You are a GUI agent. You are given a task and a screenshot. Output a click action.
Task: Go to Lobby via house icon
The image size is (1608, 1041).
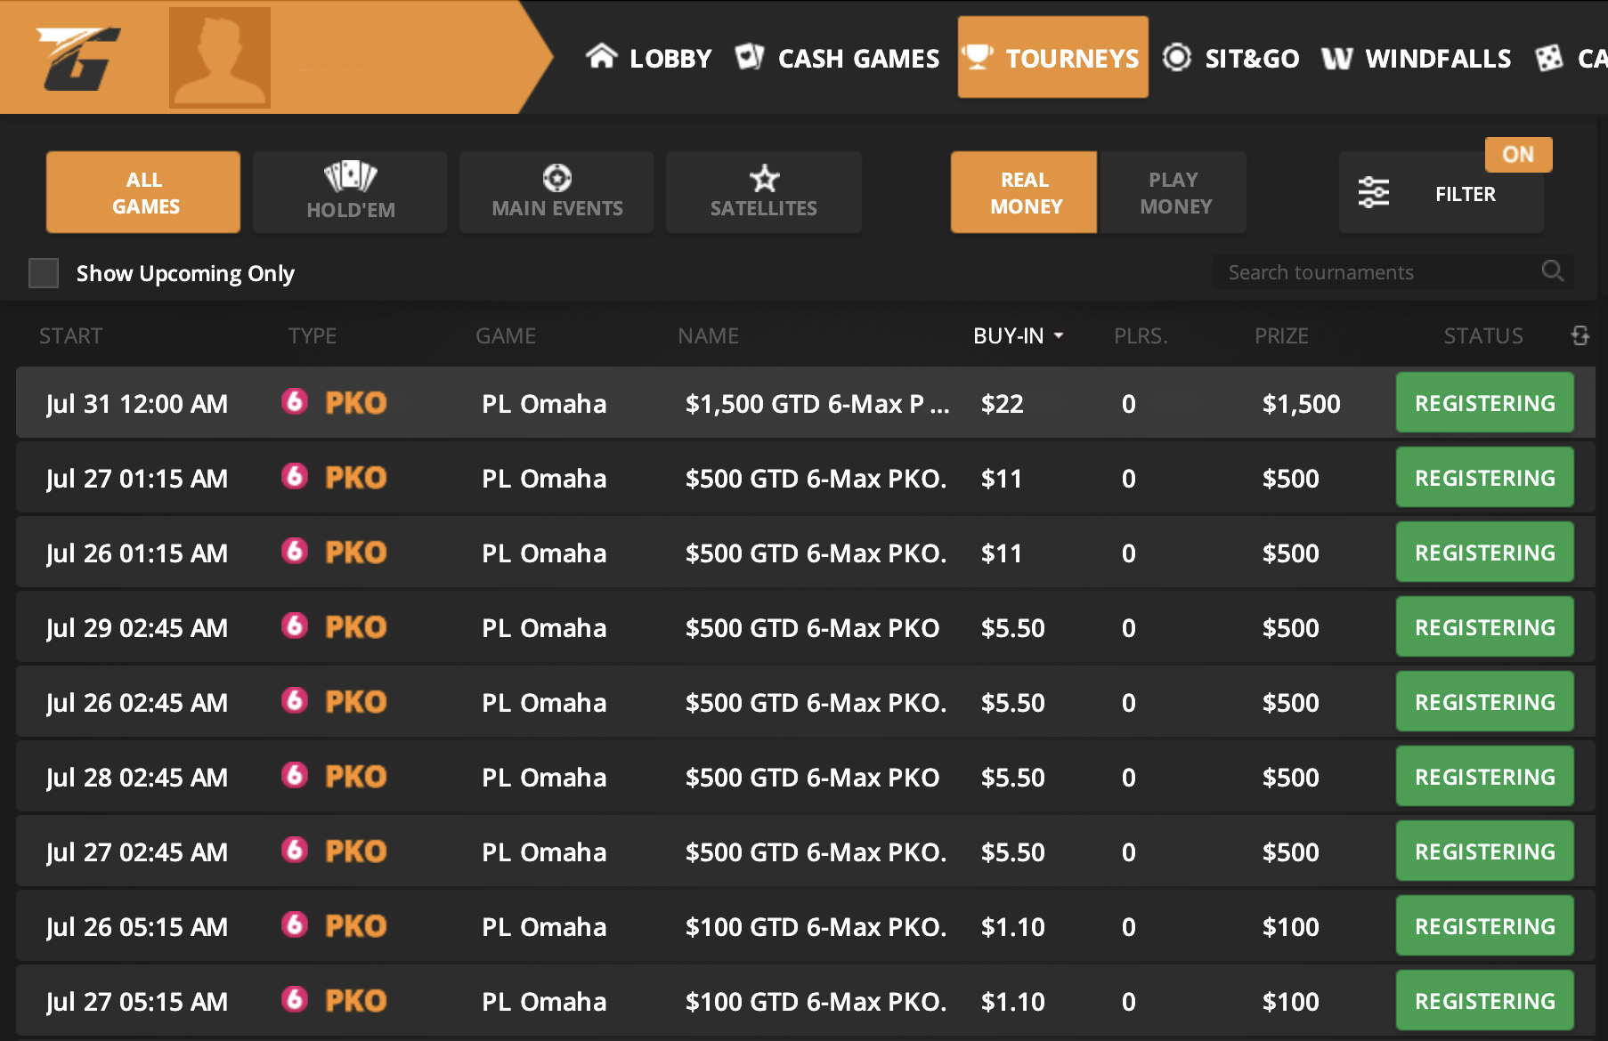(602, 58)
